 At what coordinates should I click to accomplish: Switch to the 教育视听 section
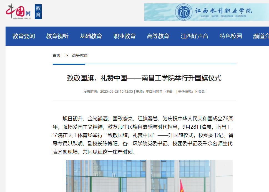57,36
